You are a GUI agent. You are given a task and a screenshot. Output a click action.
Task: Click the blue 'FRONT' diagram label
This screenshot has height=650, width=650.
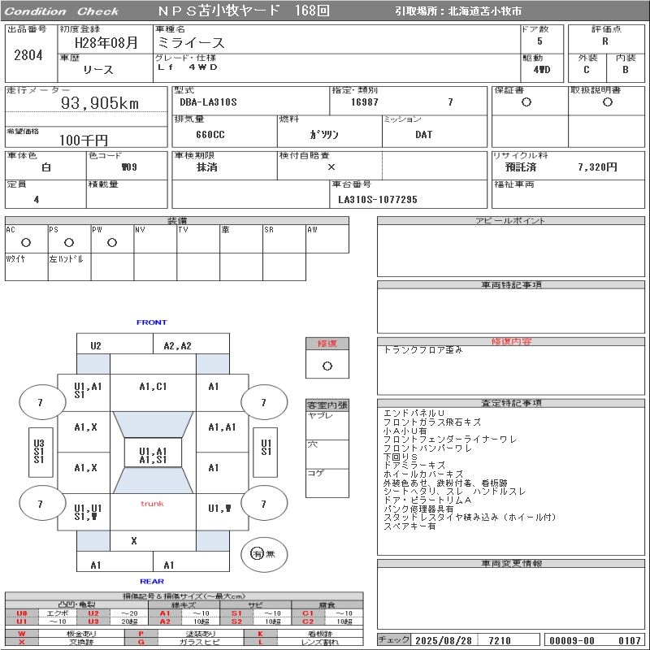[x=152, y=322]
